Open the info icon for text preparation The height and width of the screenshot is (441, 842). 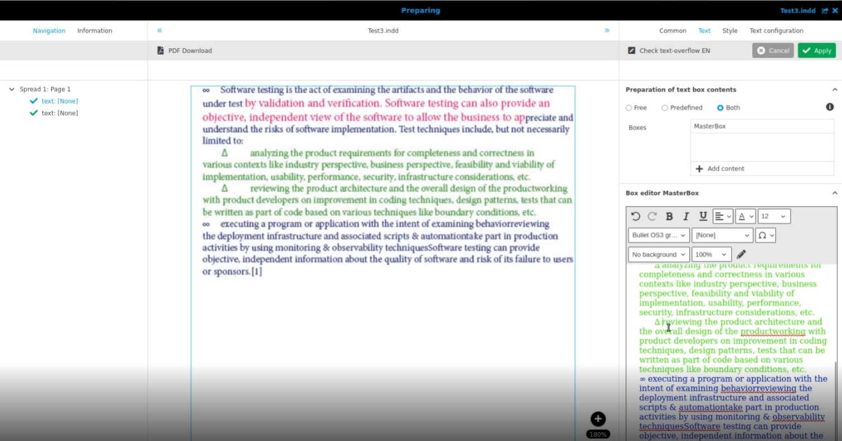[x=830, y=107]
